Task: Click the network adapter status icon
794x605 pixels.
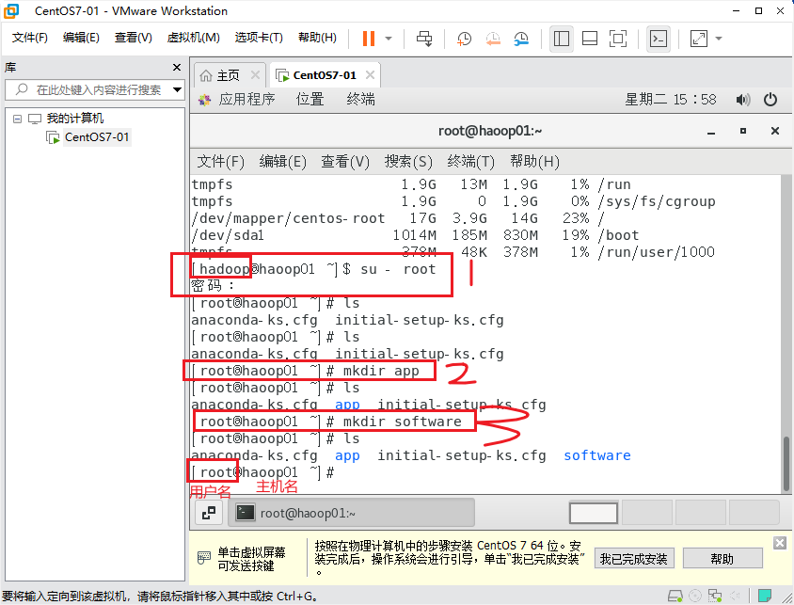Action: pos(715,596)
